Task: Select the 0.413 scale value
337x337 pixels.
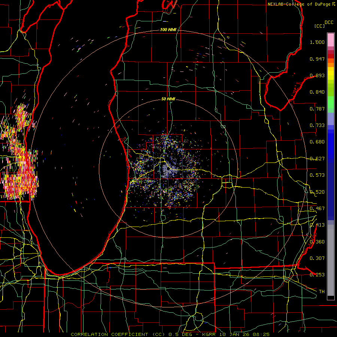Action: pyautogui.click(x=317, y=225)
